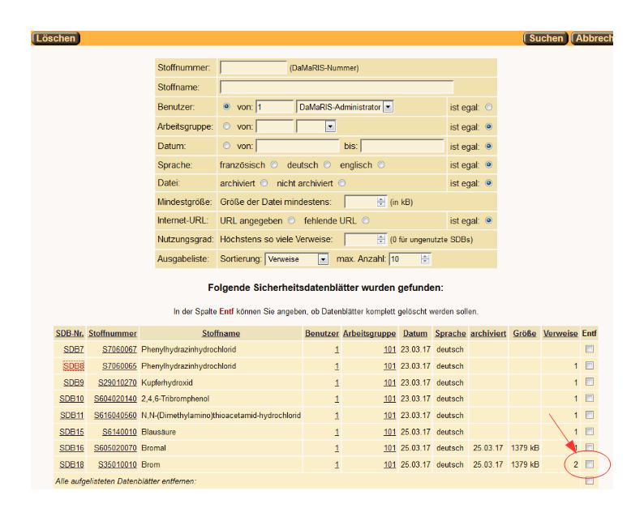The height and width of the screenshot is (521, 644).
Task: Tick the Entf checkbox for SDB8
Action: coord(590,365)
